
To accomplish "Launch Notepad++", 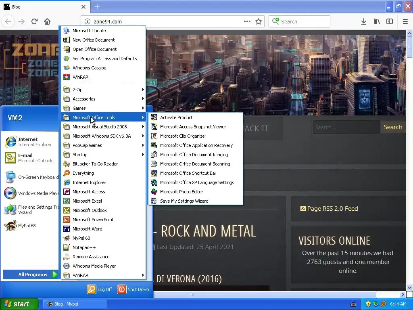I will 104,247.
